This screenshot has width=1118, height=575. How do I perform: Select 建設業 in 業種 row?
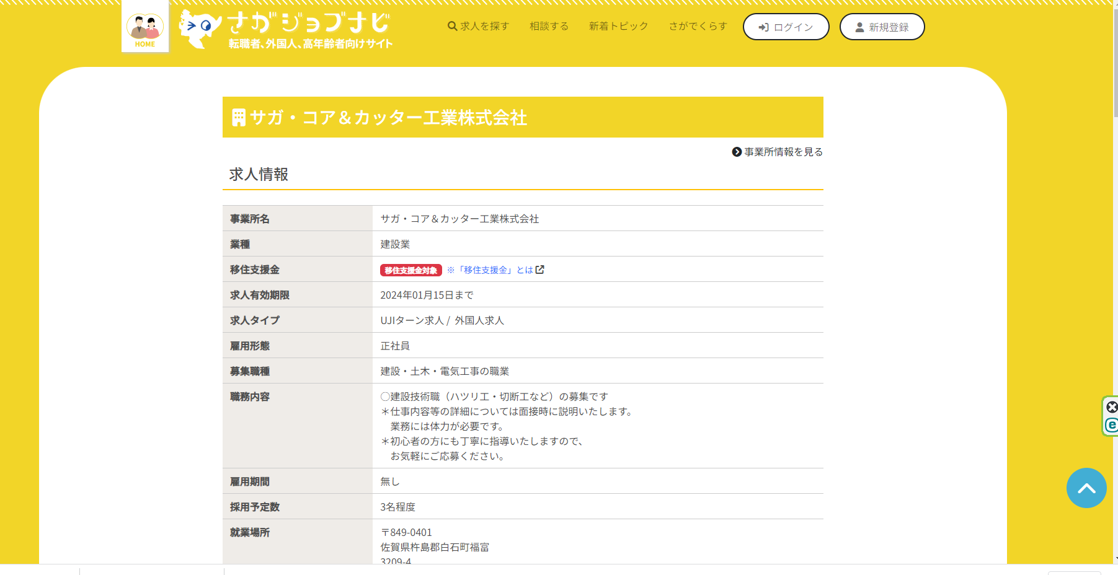[x=395, y=244]
